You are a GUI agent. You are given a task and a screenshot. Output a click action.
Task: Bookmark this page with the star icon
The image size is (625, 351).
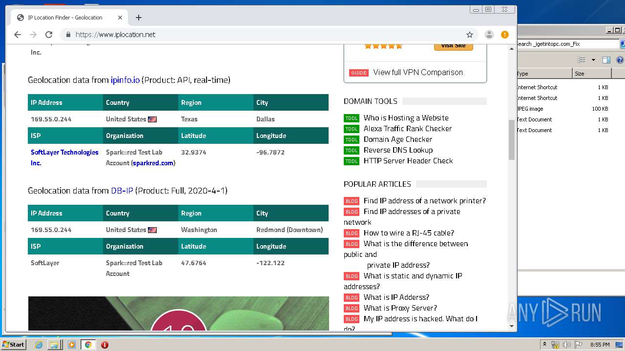click(470, 35)
